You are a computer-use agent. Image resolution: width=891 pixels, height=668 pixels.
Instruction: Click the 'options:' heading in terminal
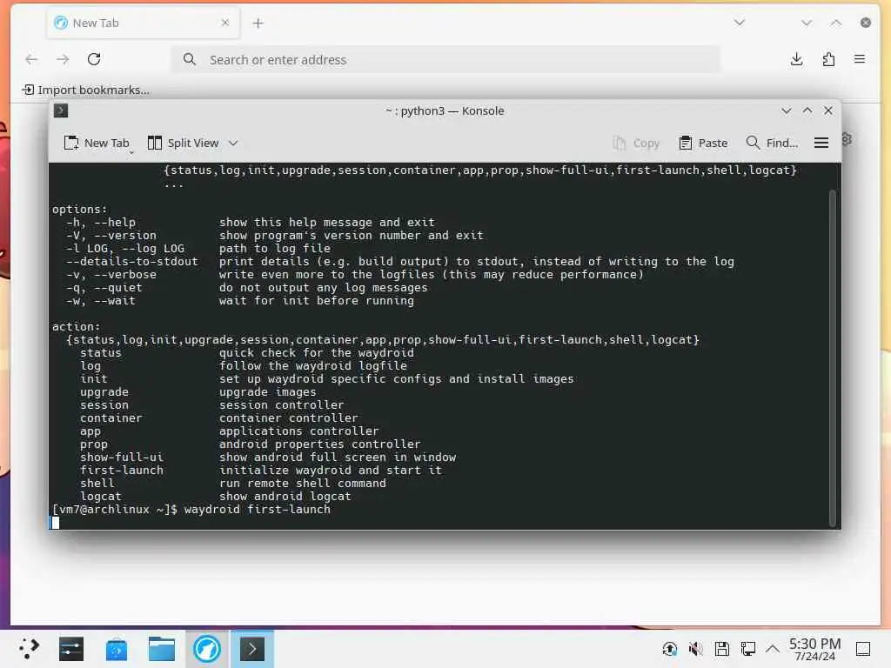click(79, 209)
